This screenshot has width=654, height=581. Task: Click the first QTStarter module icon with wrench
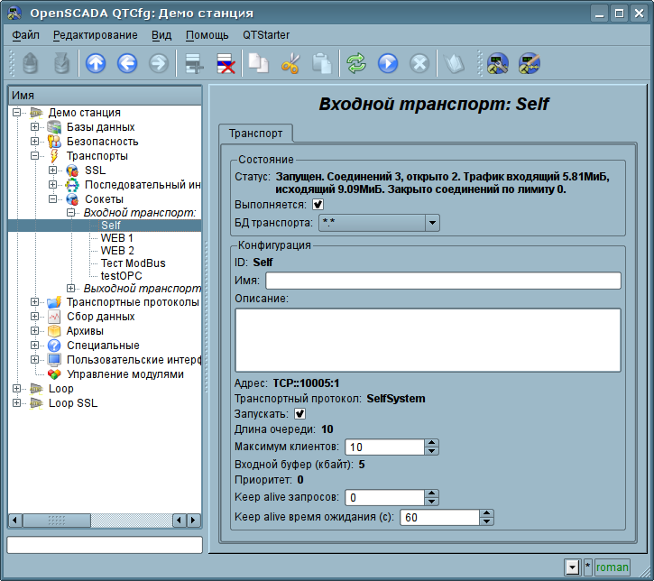[498, 64]
